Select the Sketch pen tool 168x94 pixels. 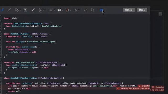[2, 10]
